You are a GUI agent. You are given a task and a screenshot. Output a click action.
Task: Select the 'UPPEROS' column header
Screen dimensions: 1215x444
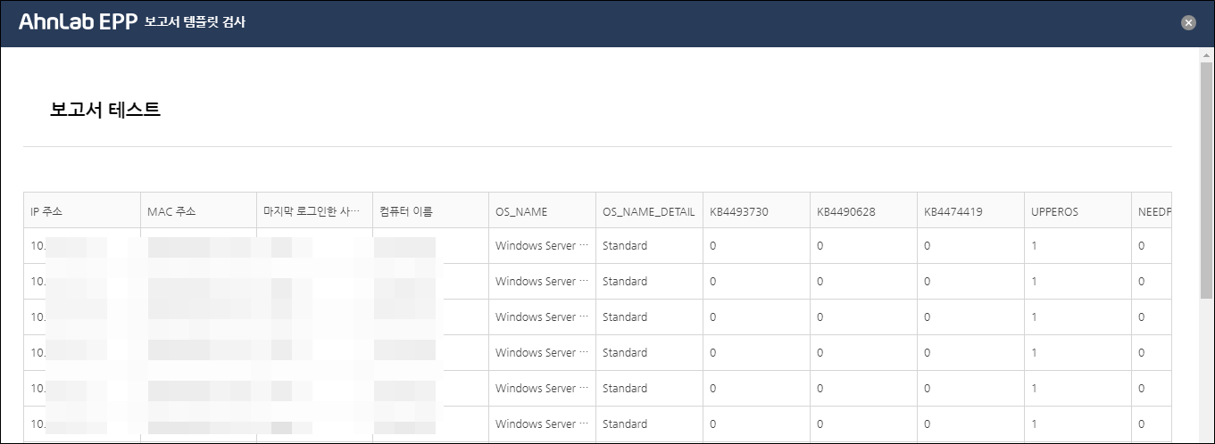pos(1078,211)
